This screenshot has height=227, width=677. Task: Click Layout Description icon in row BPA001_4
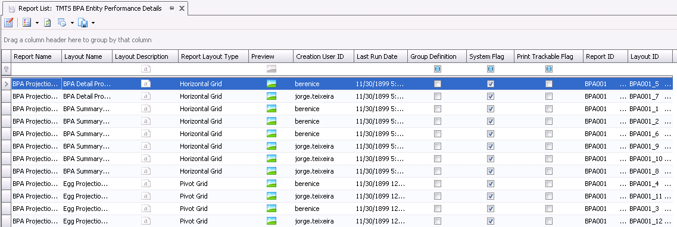coord(146,184)
